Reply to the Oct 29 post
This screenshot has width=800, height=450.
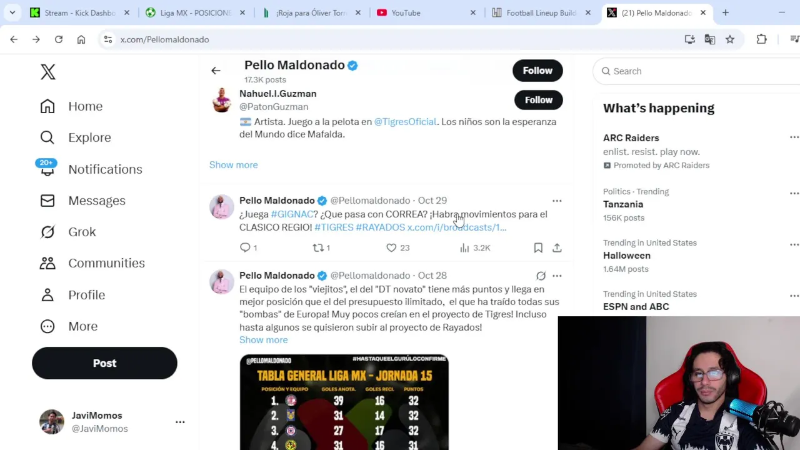(x=248, y=248)
